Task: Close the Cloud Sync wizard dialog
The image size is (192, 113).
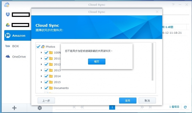Action: tap(157, 12)
